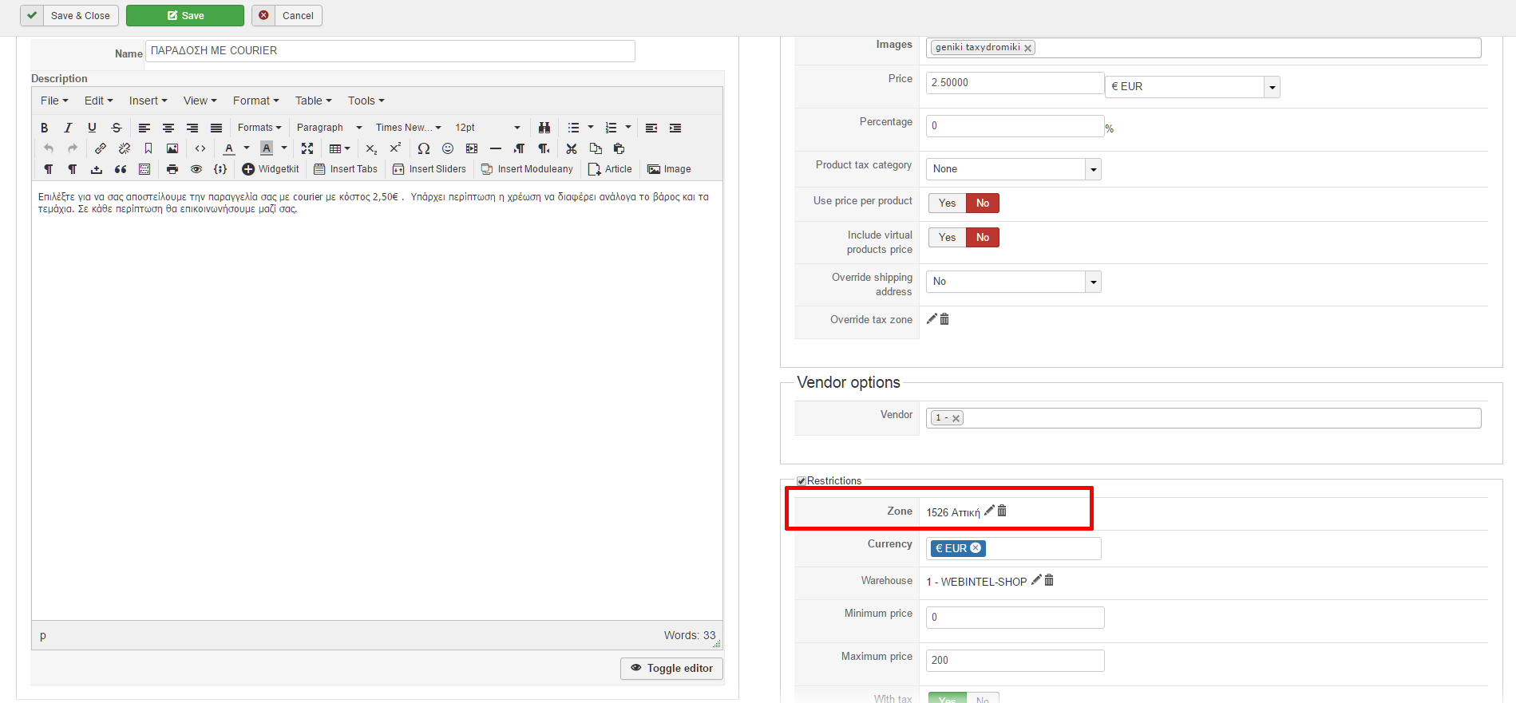Open the 12pt font size dropdown
This screenshot has width=1516, height=703.
coord(487,128)
